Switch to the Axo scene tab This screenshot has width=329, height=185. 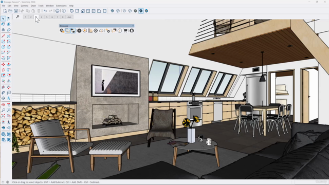tap(69, 17)
